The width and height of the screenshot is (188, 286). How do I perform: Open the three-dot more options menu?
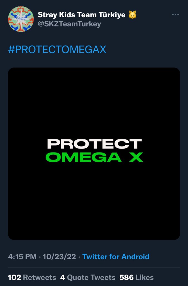(x=175, y=15)
